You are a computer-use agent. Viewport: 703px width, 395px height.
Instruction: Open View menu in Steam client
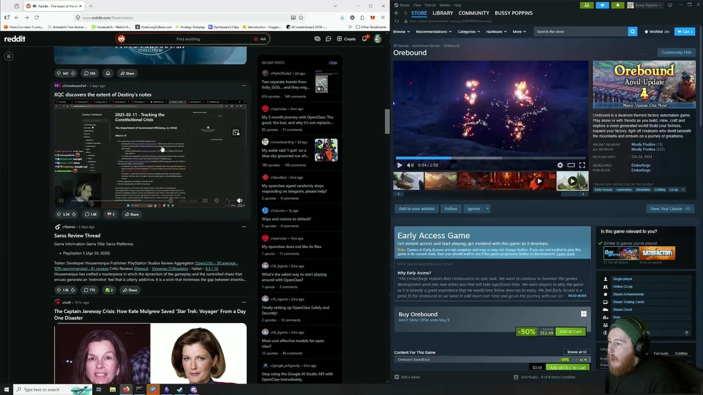click(417, 5)
